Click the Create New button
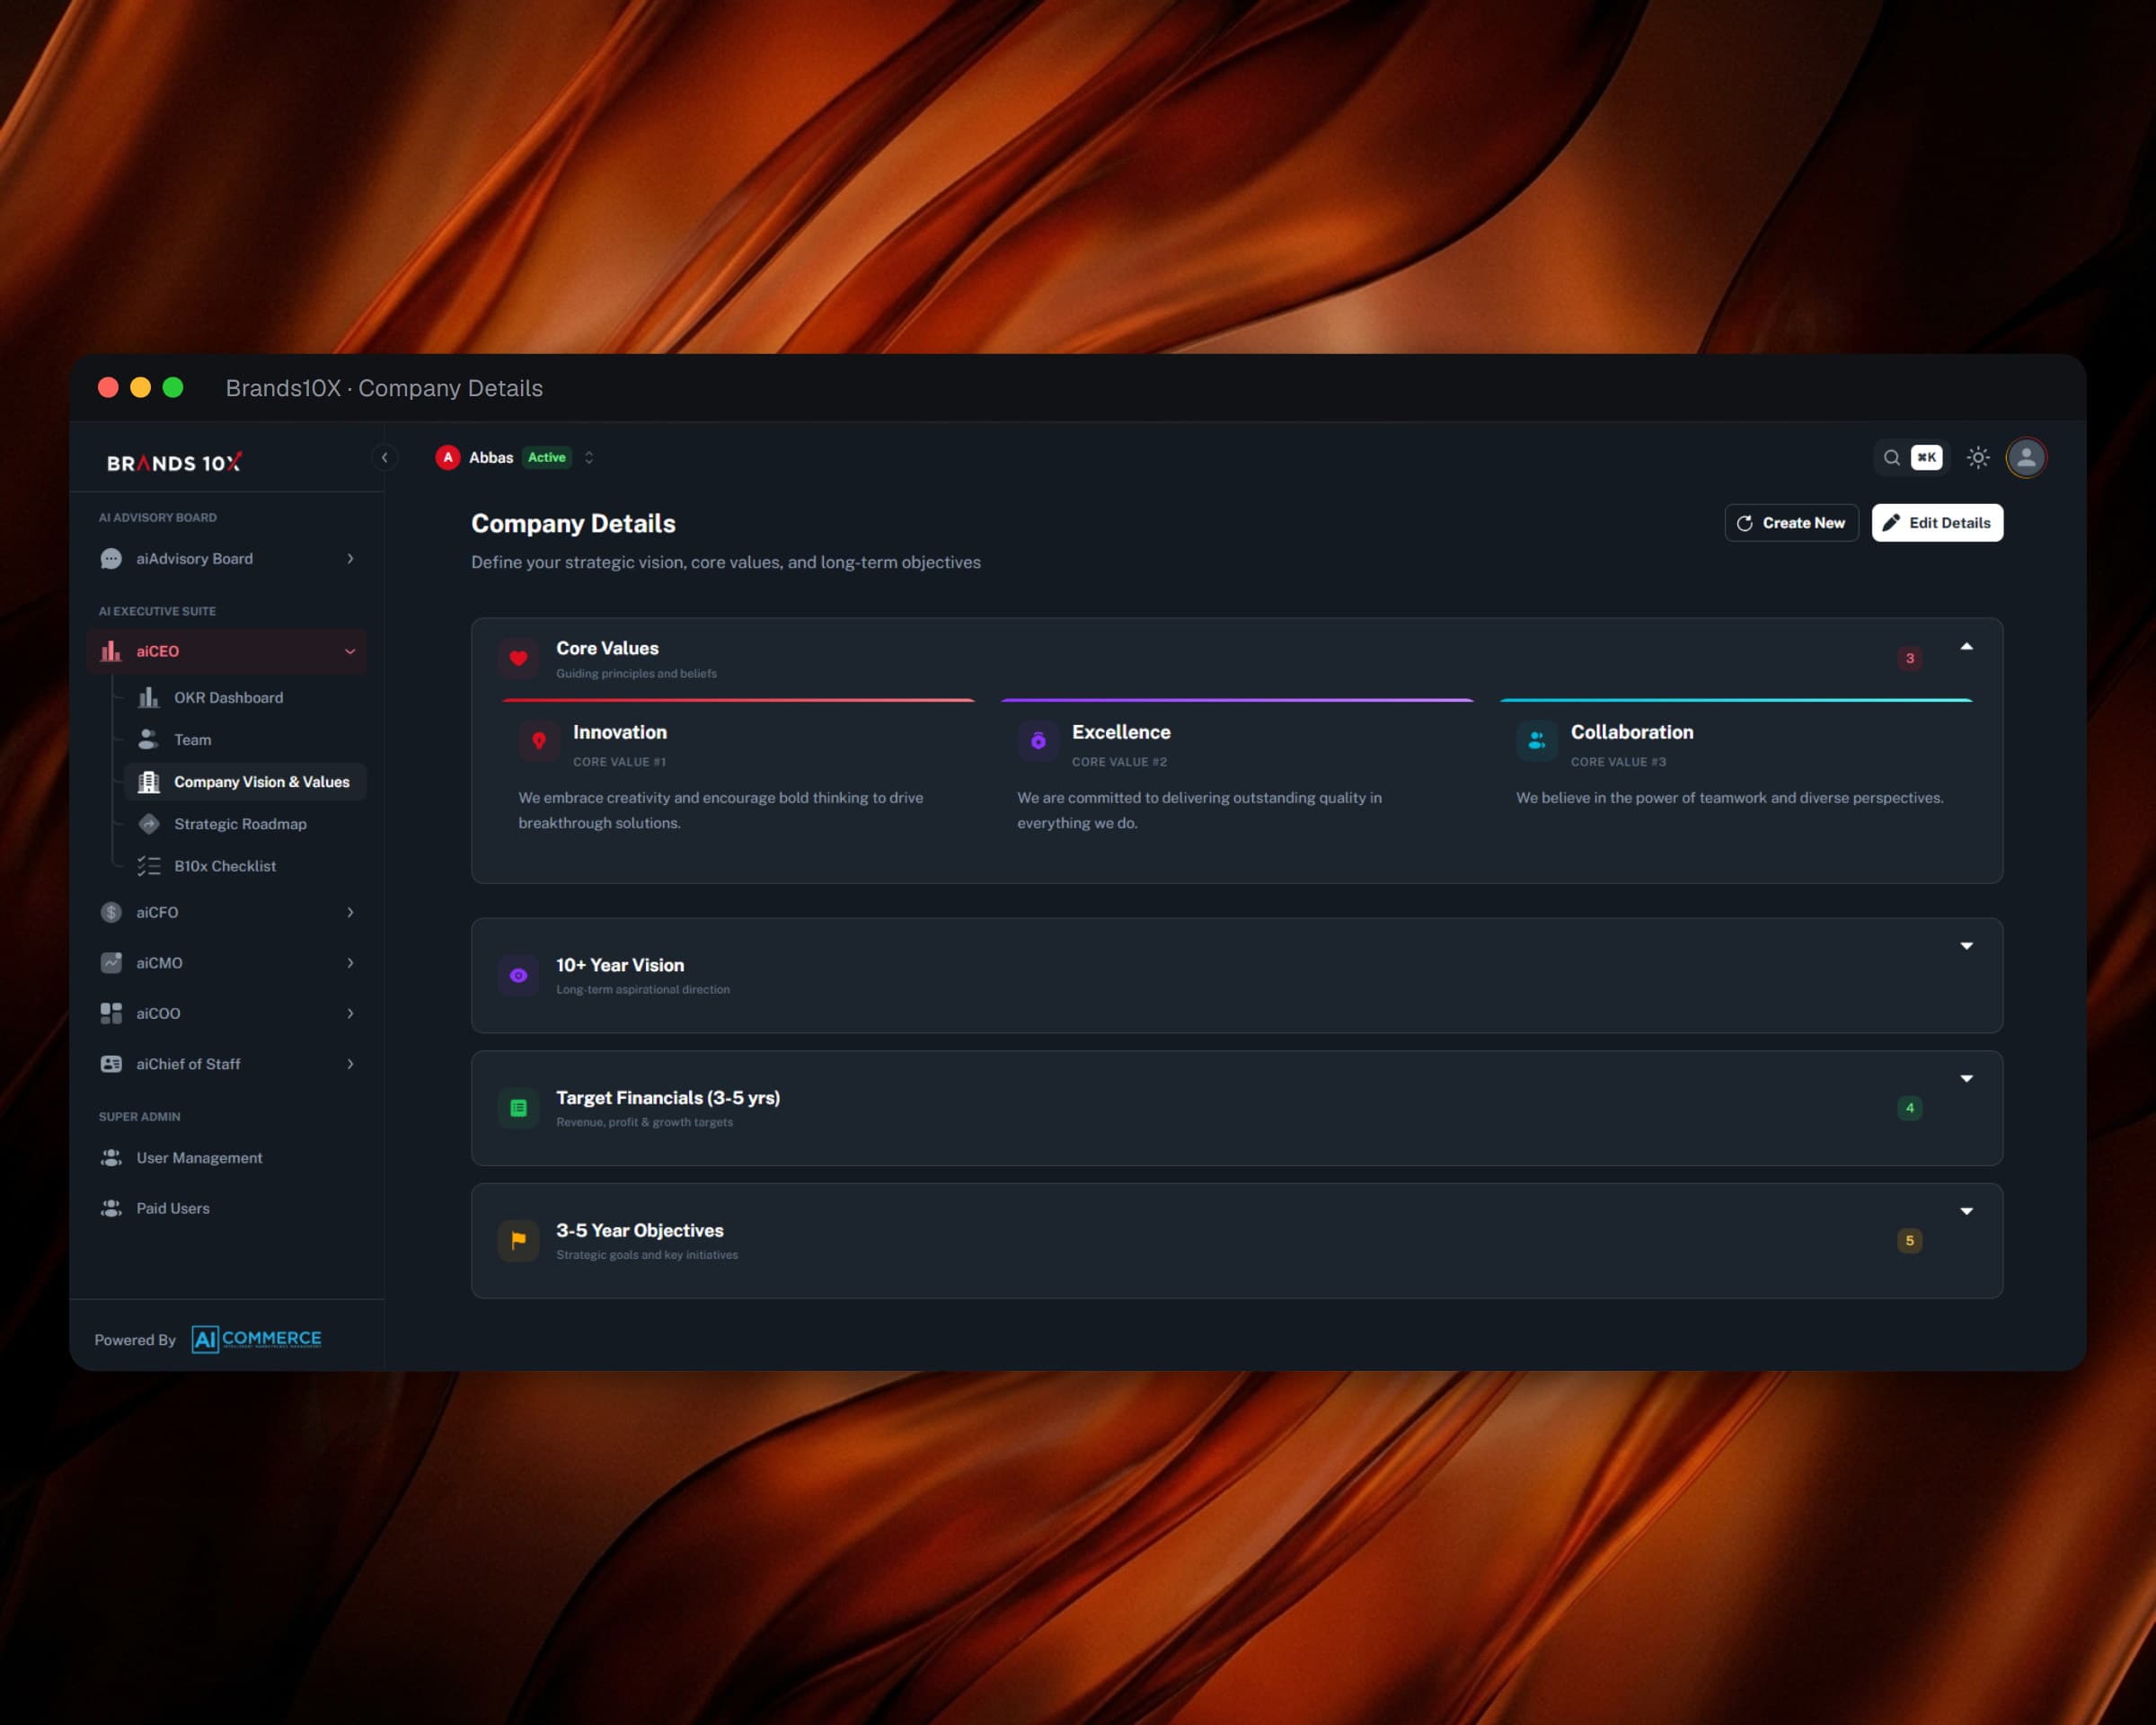The image size is (2156, 1725). pos(1791,523)
